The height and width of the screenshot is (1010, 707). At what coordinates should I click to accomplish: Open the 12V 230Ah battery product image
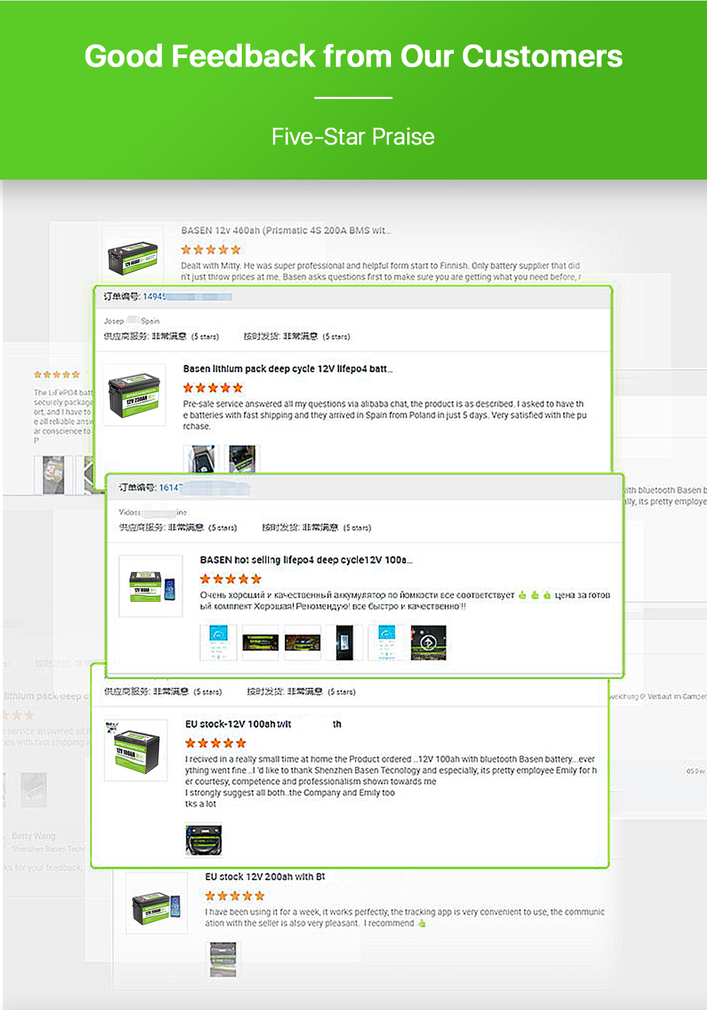(132, 395)
